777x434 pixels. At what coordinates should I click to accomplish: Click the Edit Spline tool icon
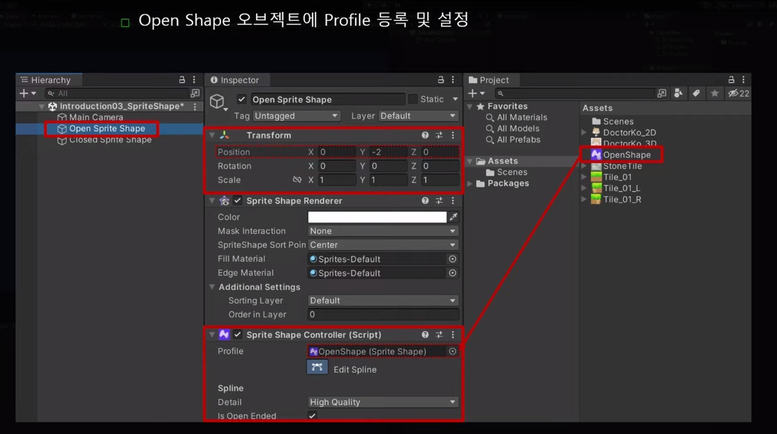[317, 367]
